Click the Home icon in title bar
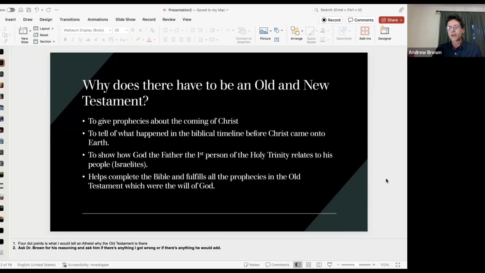The image size is (485, 273). click(x=21, y=10)
